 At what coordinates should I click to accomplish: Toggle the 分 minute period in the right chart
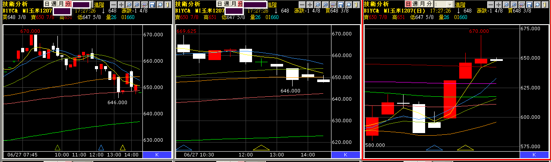pyautogui.click(x=429, y=4)
